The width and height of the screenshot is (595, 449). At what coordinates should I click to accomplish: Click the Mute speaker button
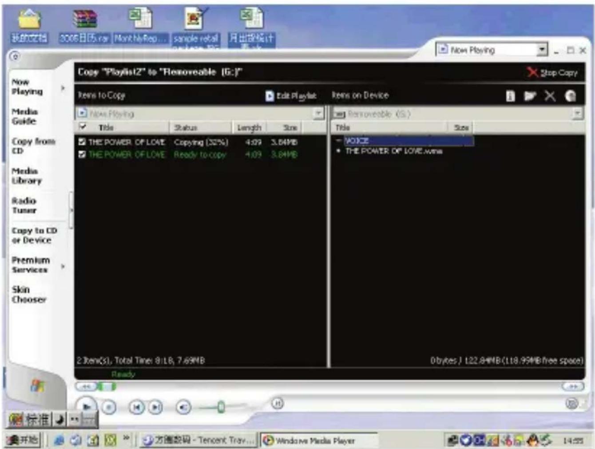click(183, 407)
